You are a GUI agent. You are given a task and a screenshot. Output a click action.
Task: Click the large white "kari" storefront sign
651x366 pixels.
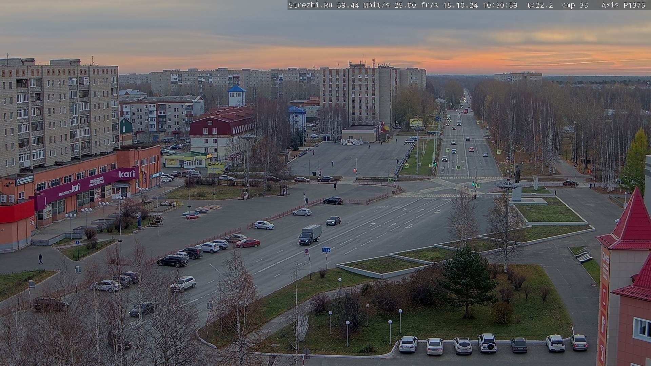tap(127, 174)
